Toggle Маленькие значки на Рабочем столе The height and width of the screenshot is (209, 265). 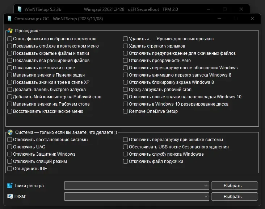click(10, 104)
